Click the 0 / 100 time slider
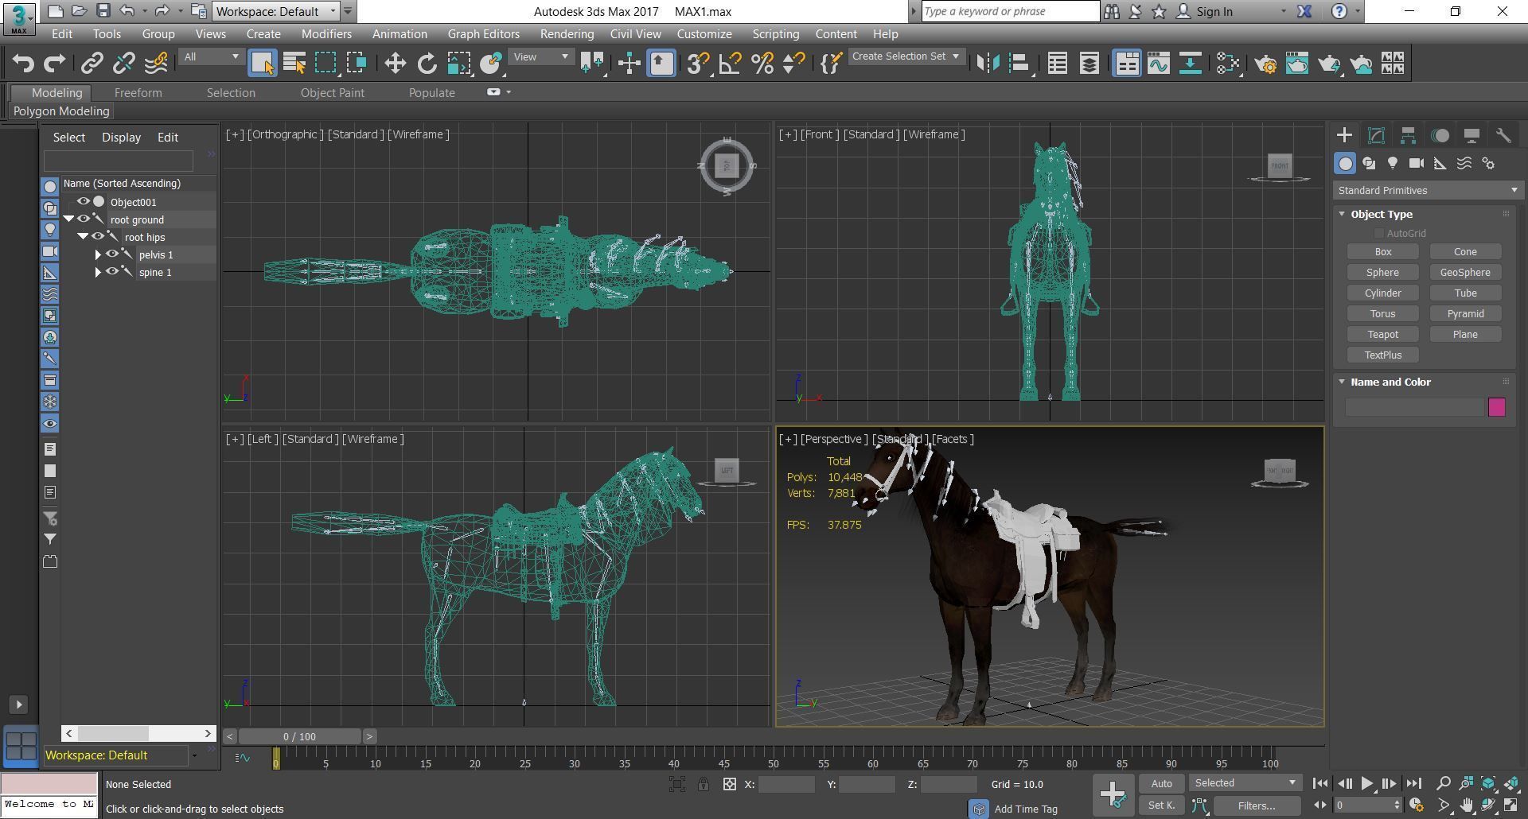 pos(299,736)
